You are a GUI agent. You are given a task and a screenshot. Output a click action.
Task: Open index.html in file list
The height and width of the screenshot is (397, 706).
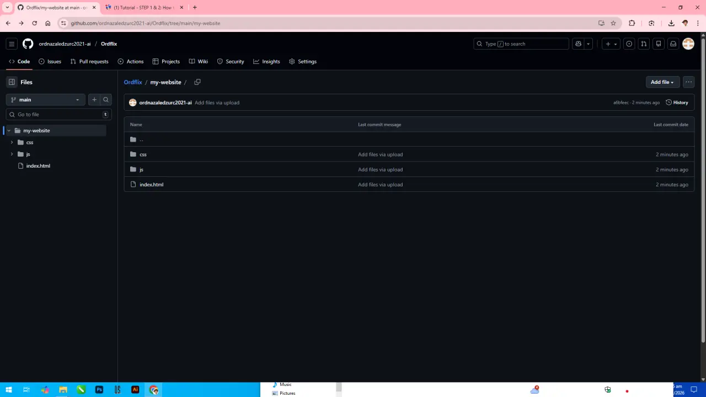coord(151,185)
